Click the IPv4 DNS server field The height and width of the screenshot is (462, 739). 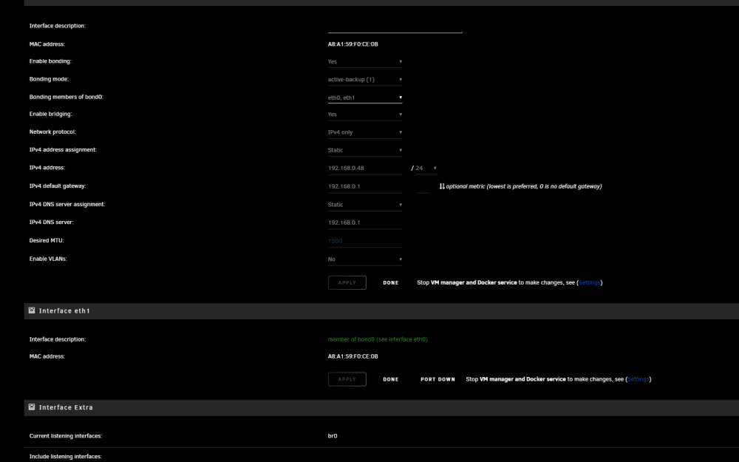(365, 222)
